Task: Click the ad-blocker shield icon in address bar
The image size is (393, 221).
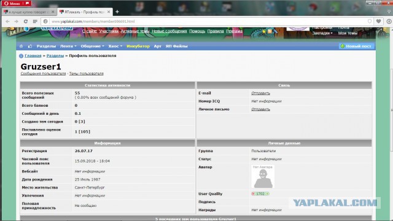Action: (x=370, y=21)
